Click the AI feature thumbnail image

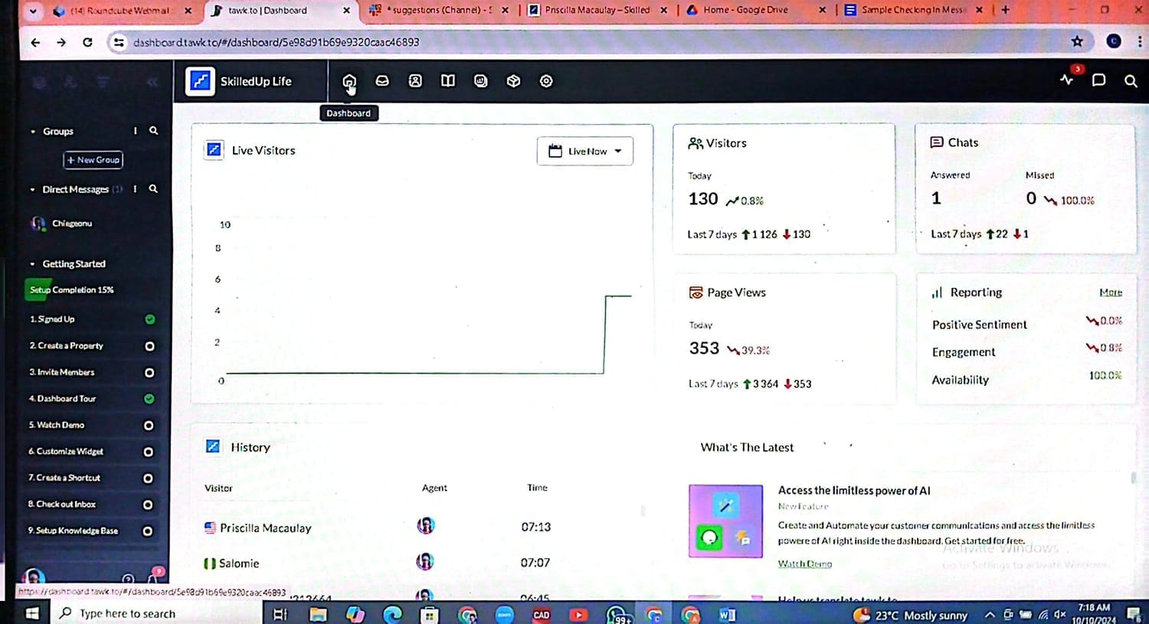[725, 521]
